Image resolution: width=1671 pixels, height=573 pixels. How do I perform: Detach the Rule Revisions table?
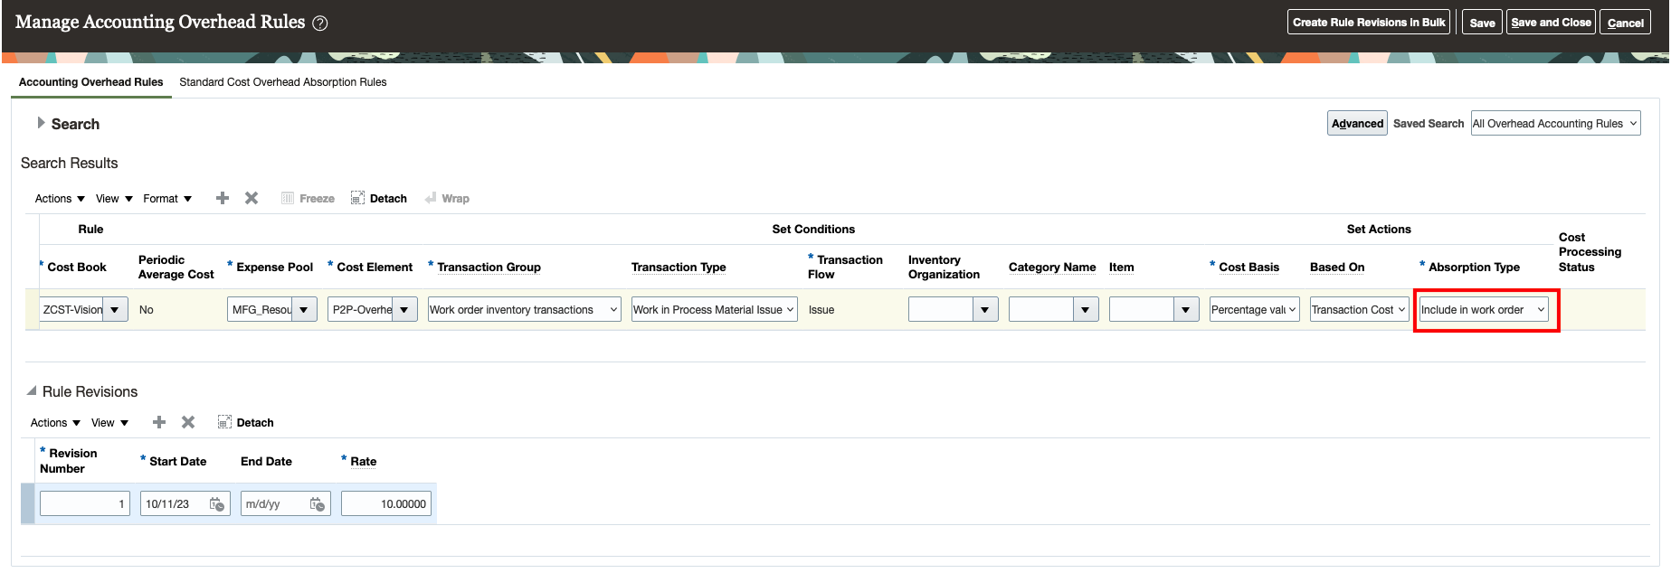point(246,422)
